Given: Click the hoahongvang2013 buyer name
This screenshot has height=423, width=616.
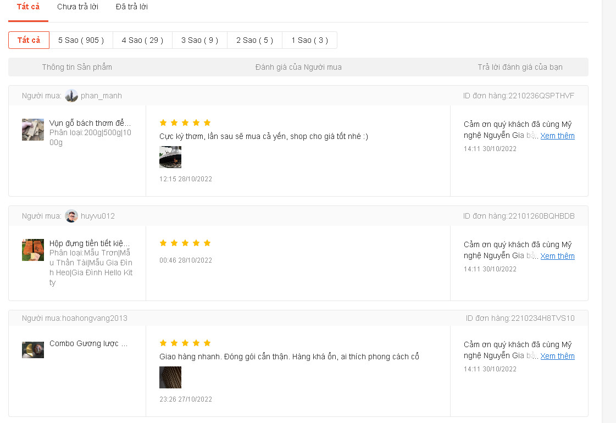Looking at the screenshot, I should click(x=95, y=318).
